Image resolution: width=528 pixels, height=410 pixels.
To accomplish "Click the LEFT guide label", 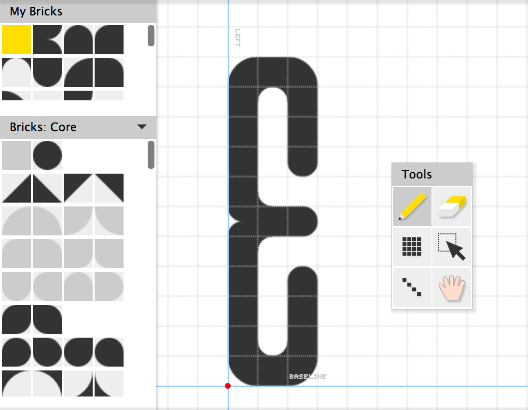I will coord(237,38).
